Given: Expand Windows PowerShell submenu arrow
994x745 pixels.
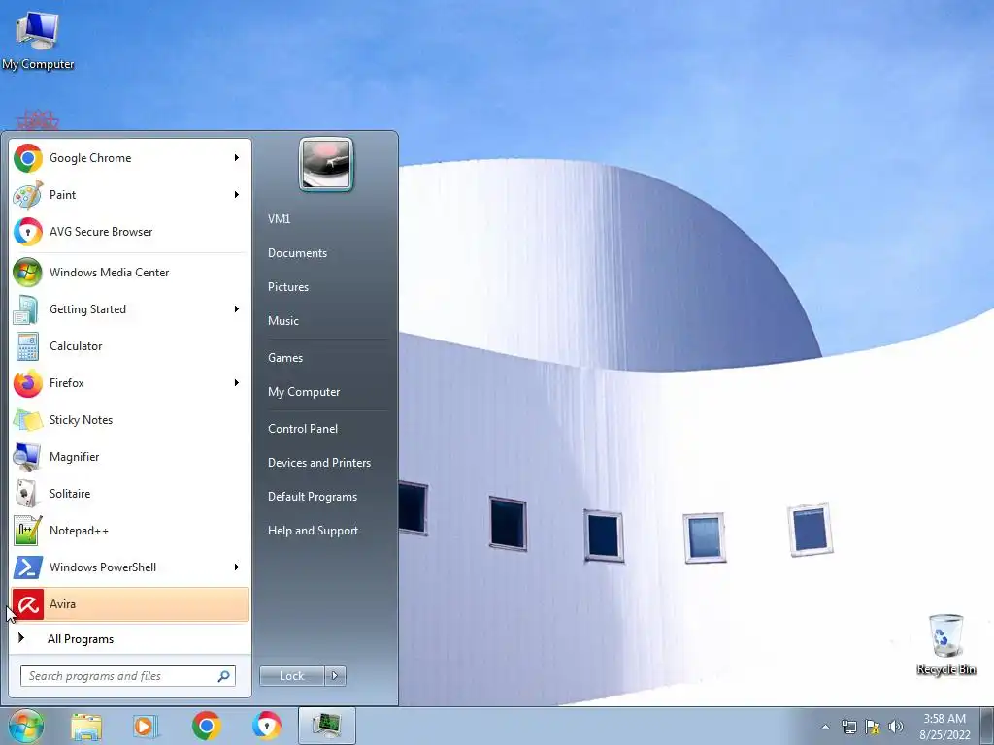Looking at the screenshot, I should (x=237, y=567).
